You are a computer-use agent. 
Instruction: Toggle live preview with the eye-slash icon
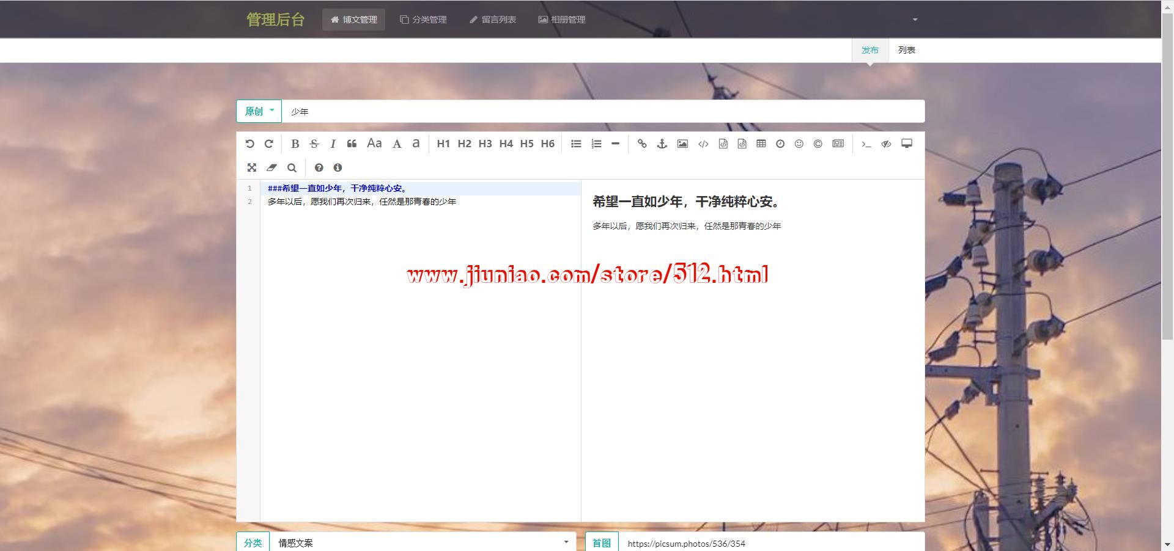(886, 144)
